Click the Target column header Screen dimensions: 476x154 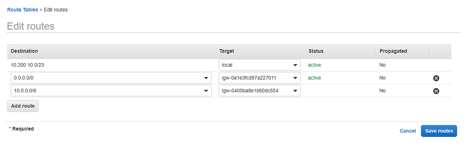(226, 51)
